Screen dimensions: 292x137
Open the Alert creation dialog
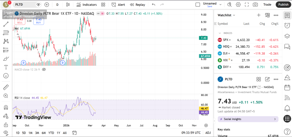tap(118, 5)
